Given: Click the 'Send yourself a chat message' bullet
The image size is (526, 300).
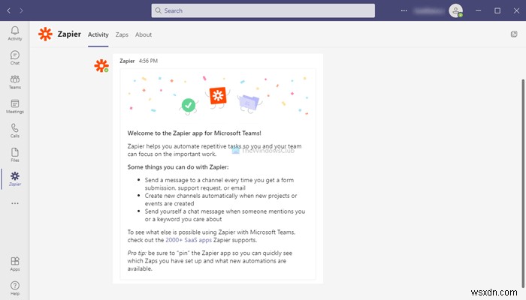Looking at the screenshot, I should click(x=225, y=215).
